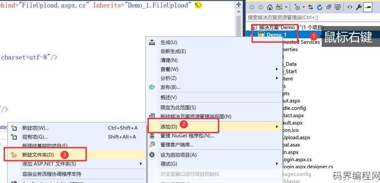Select the 解决方案"Demo_1" solution node
380x183 pixels.
point(291,28)
